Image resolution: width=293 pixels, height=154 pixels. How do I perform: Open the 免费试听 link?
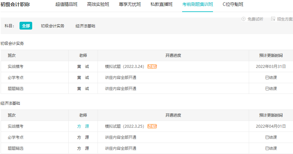tap(255, 19)
